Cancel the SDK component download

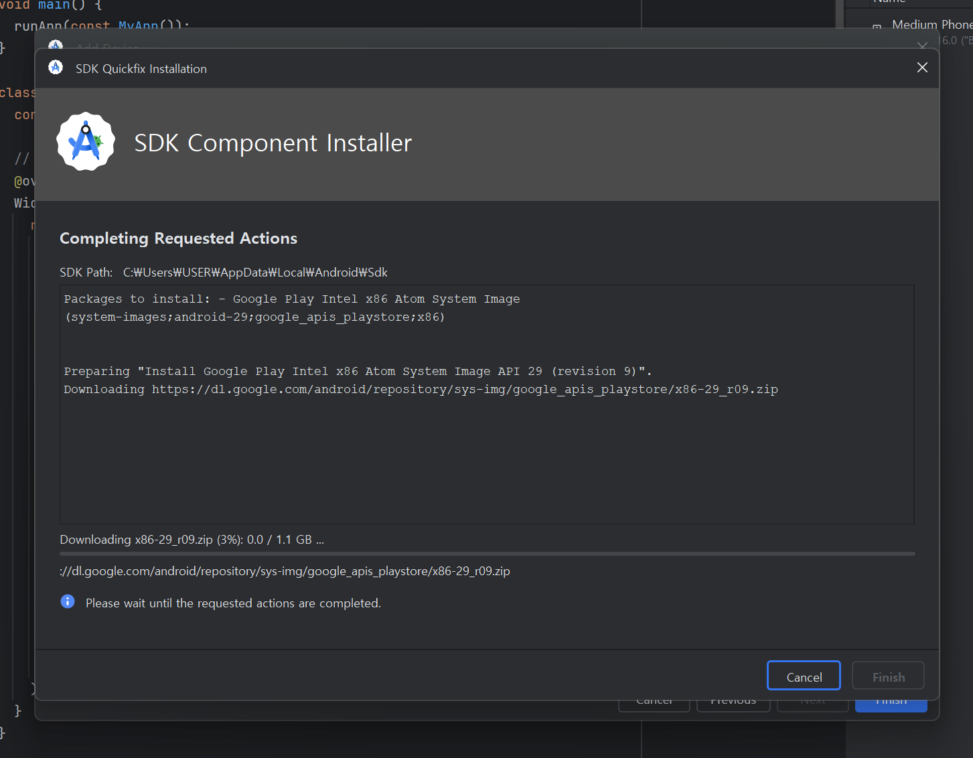[804, 676]
